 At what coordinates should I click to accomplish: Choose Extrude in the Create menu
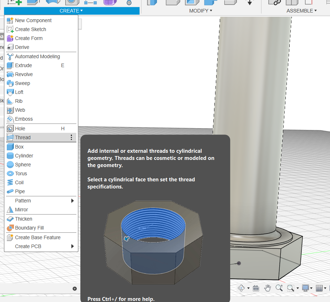(24, 65)
